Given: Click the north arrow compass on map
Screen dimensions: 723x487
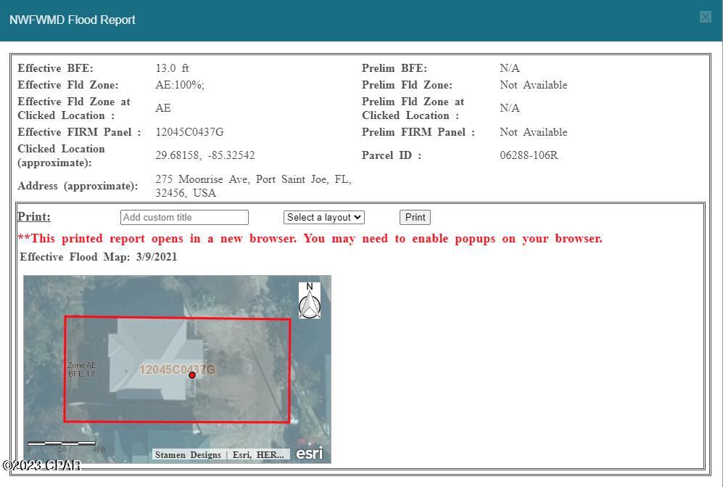Looking at the screenshot, I should (x=310, y=300).
